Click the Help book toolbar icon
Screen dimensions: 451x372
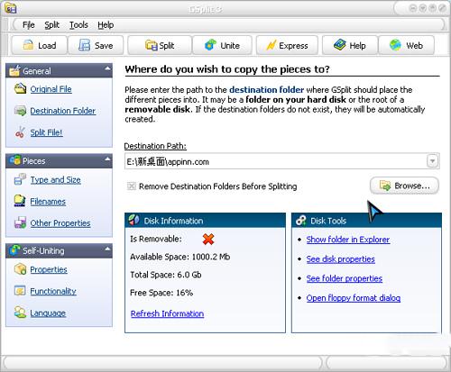tap(340, 45)
